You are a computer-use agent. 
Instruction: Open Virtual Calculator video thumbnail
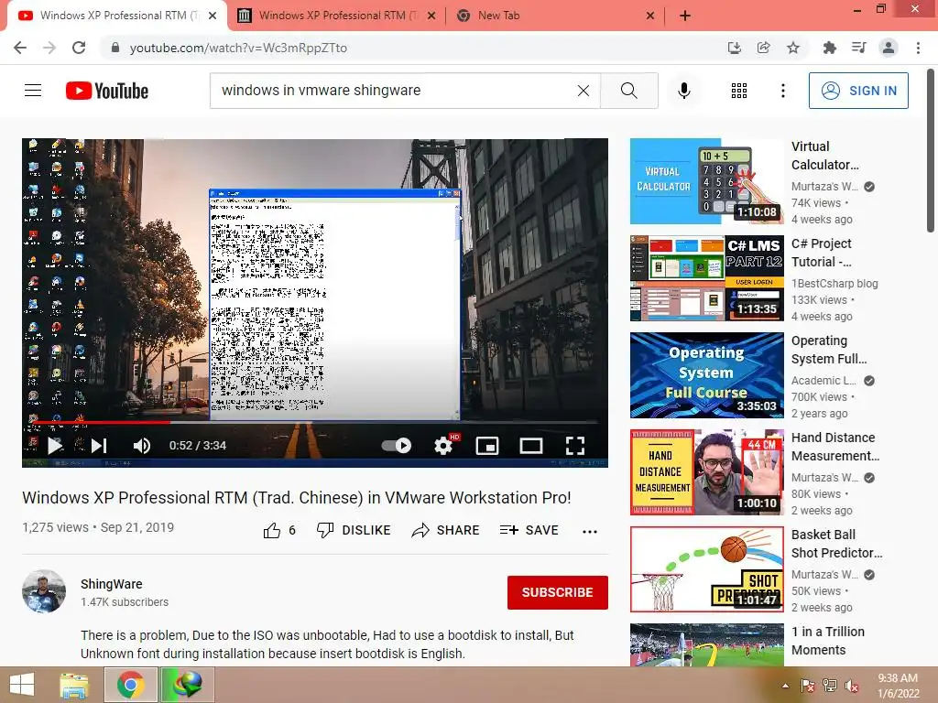[707, 181]
